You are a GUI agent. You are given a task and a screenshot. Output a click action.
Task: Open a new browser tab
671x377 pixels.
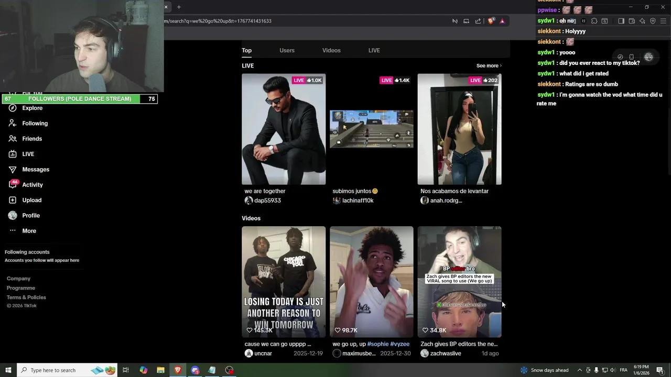coord(179,7)
